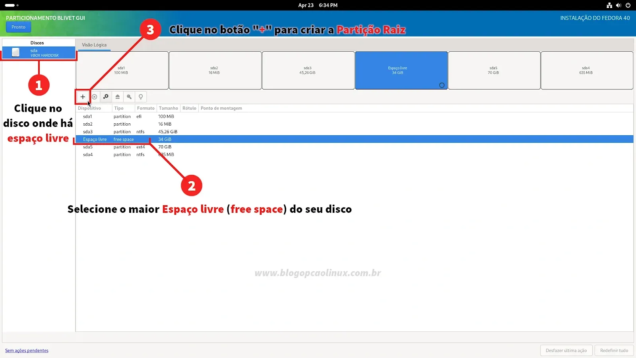Viewport: 636px width, 358px height.
Task: Click the "45,26 GiB" size cell
Action: 168,132
